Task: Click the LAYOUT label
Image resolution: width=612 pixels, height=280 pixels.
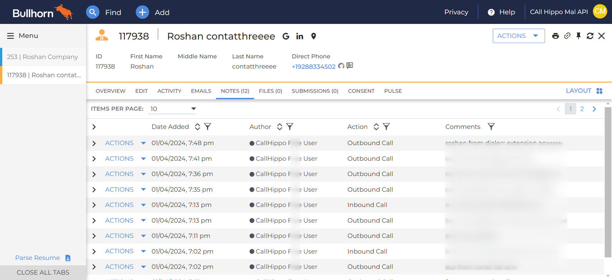Action: coord(579,91)
